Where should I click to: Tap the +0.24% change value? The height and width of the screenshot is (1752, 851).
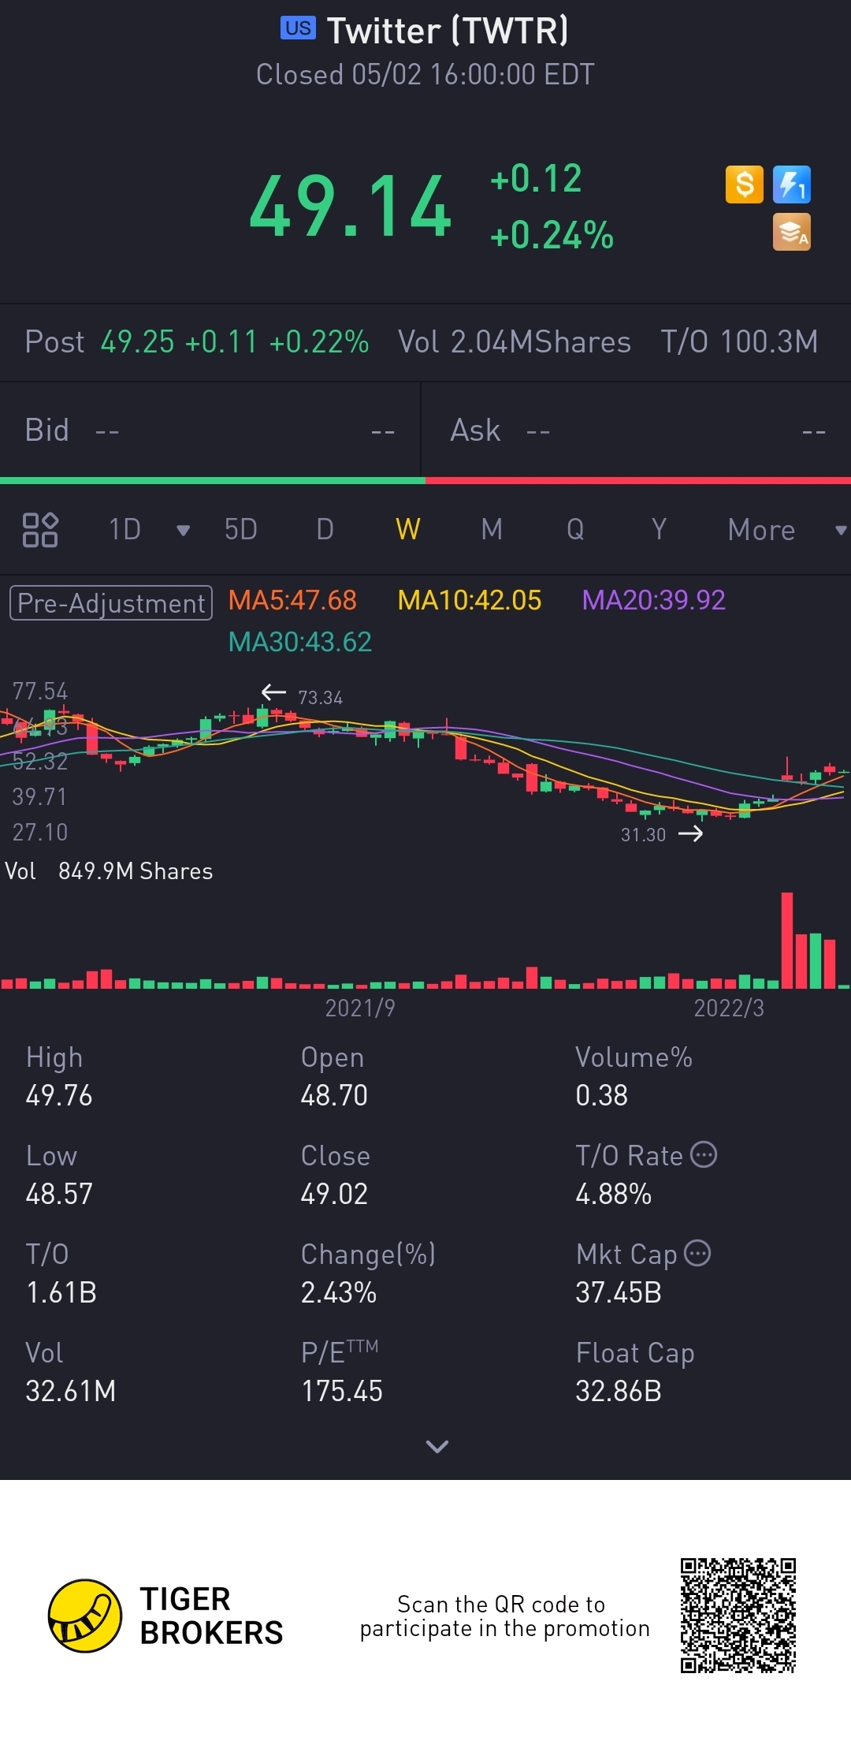click(552, 235)
